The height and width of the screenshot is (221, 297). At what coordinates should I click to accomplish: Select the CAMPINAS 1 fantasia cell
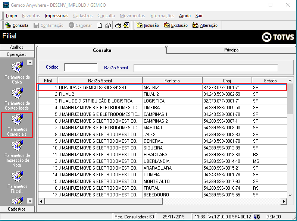[172, 114]
